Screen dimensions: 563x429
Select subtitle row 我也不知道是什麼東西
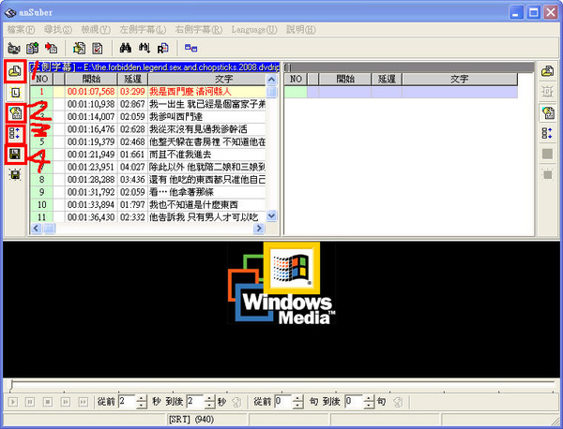[148, 204]
